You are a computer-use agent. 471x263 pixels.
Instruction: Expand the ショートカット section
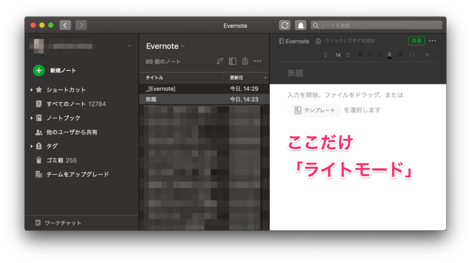(31, 90)
